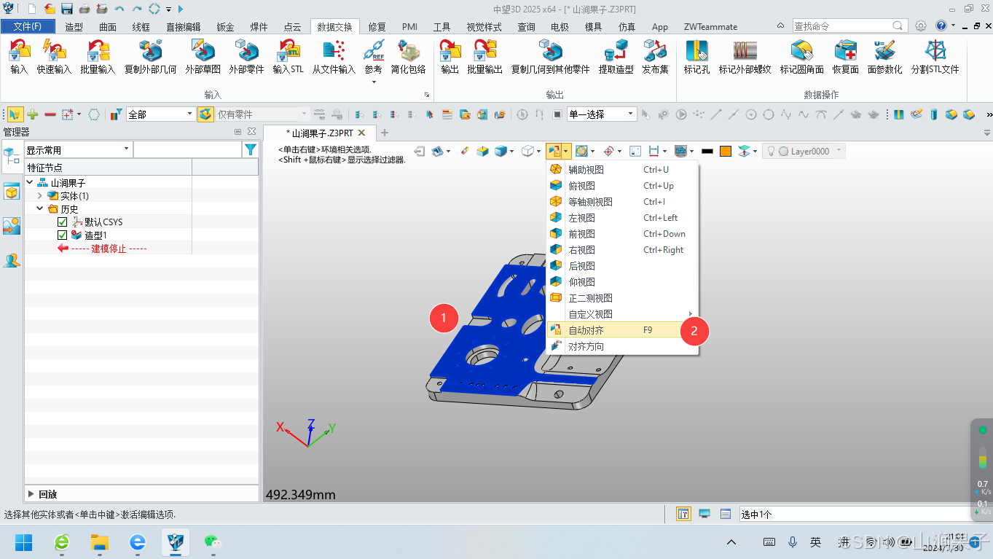
Task: Add a new document tab with plus
Action: click(x=385, y=133)
